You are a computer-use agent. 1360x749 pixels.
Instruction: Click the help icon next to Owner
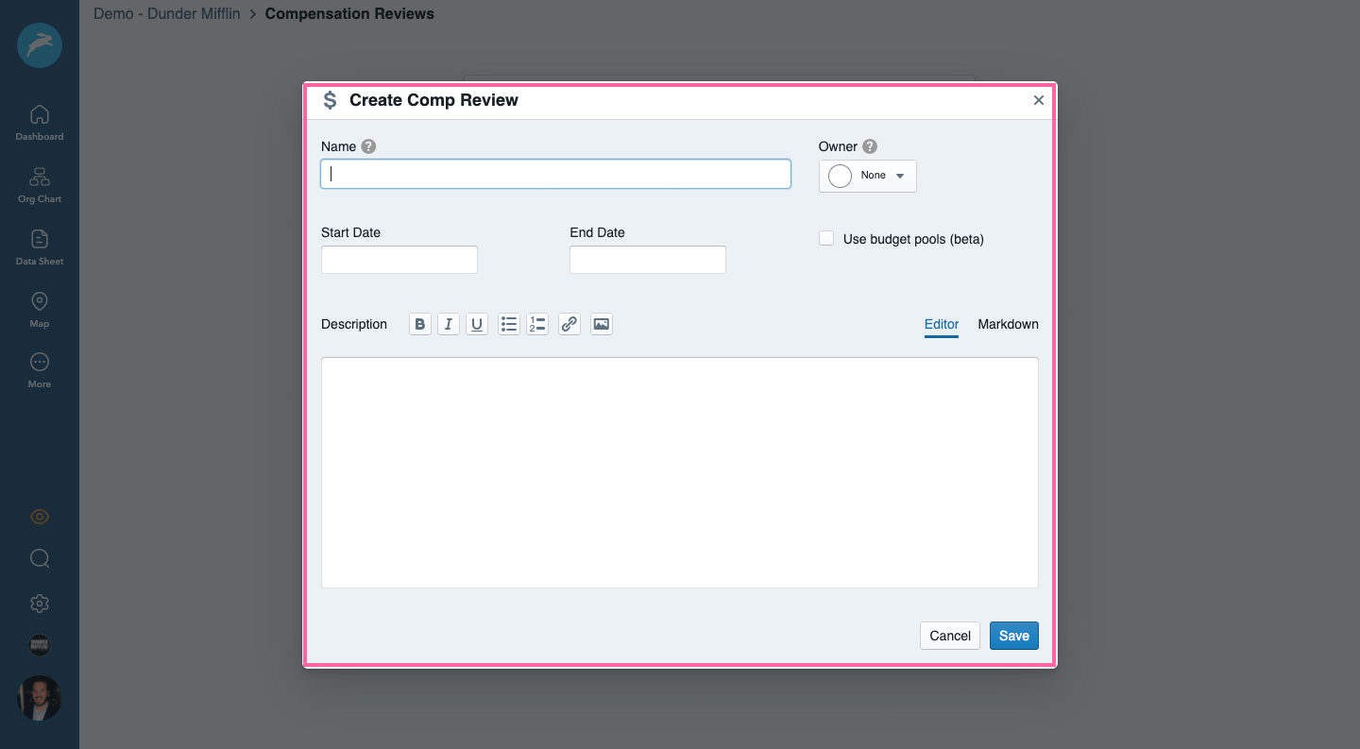tap(870, 146)
